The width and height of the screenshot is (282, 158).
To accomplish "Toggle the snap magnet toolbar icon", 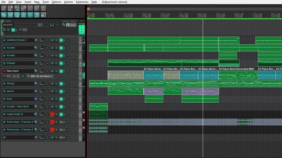I will tap(37, 14).
